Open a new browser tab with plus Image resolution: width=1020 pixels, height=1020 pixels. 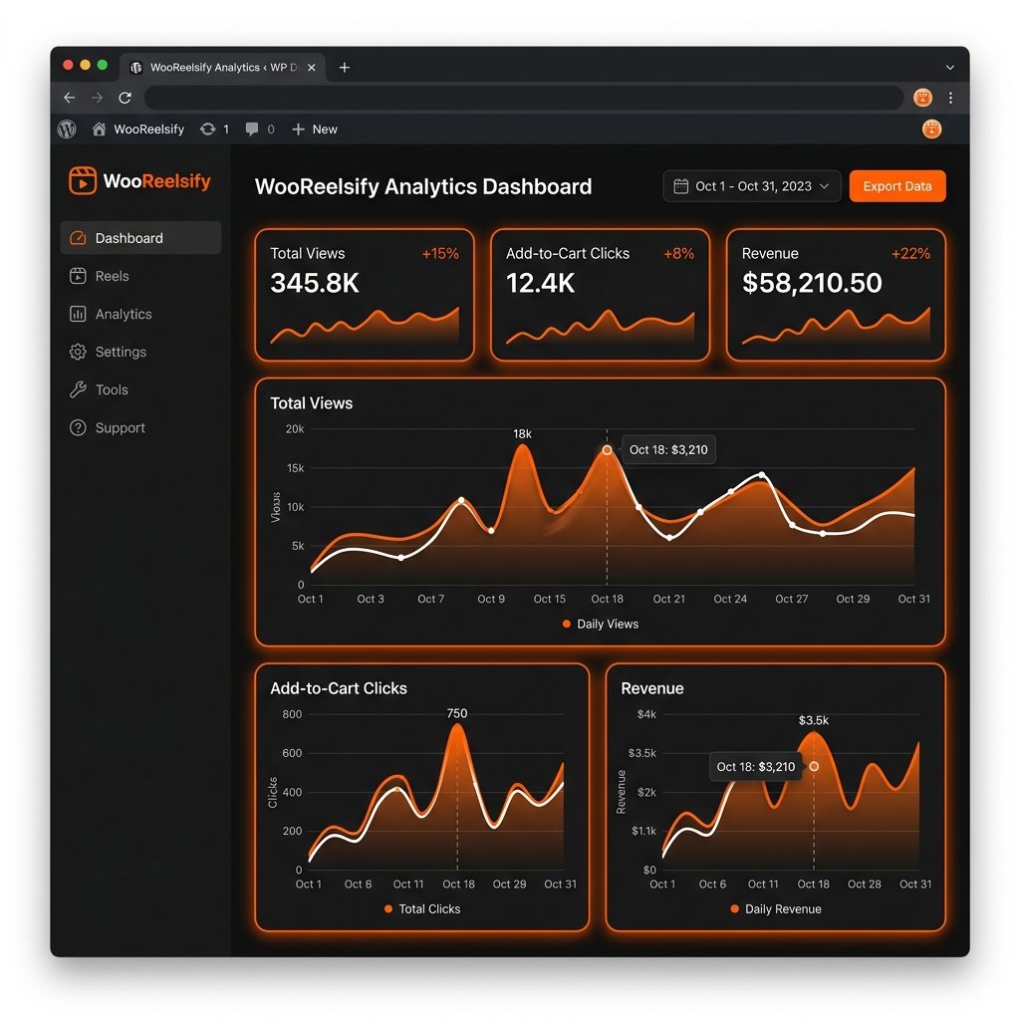pos(345,67)
